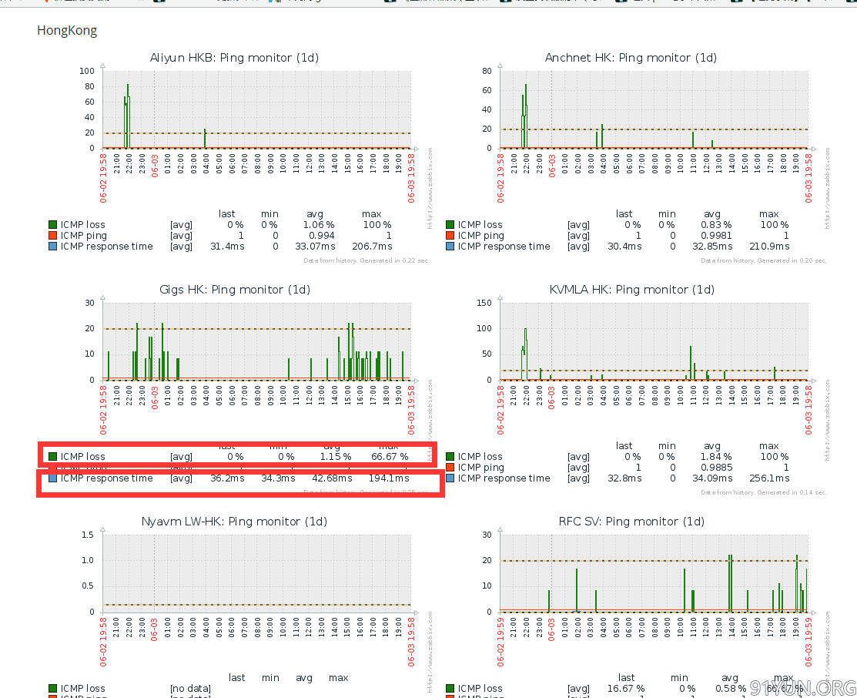Open the Anchnet HK Ping monitor graph
Viewport: 857px width, 698px height.
(x=654, y=109)
